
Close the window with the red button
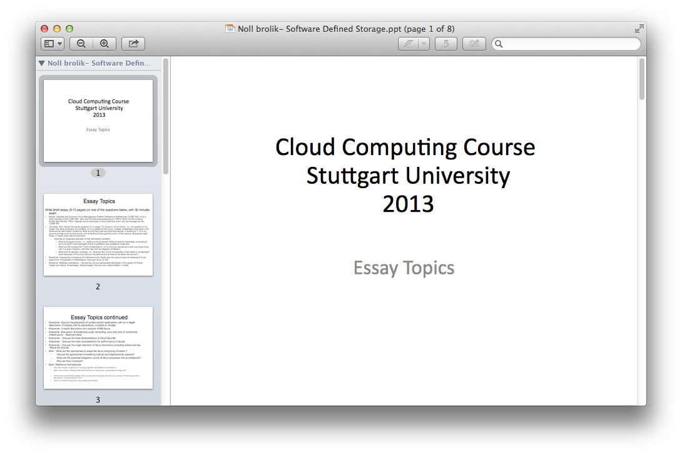pyautogui.click(x=44, y=29)
